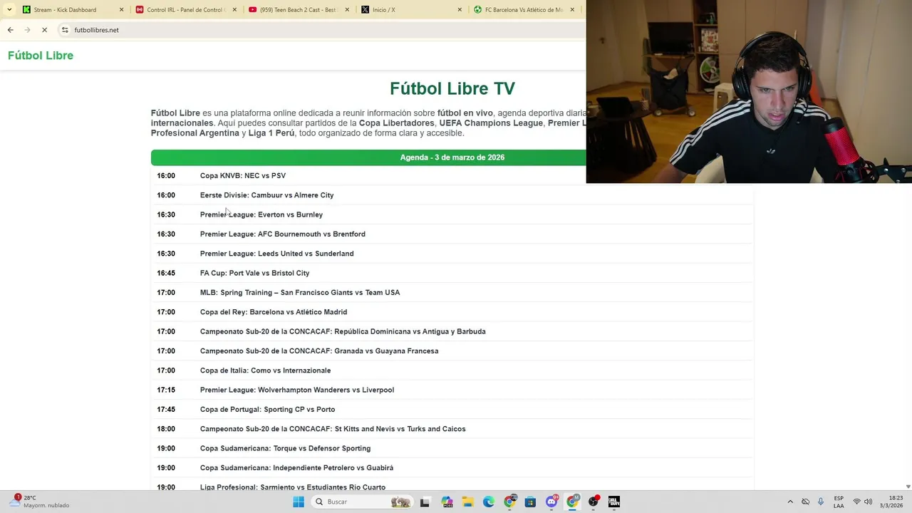Open Call of Duty from the taskbar
Viewport: 912px width, 513px height.
pyautogui.click(x=613, y=502)
